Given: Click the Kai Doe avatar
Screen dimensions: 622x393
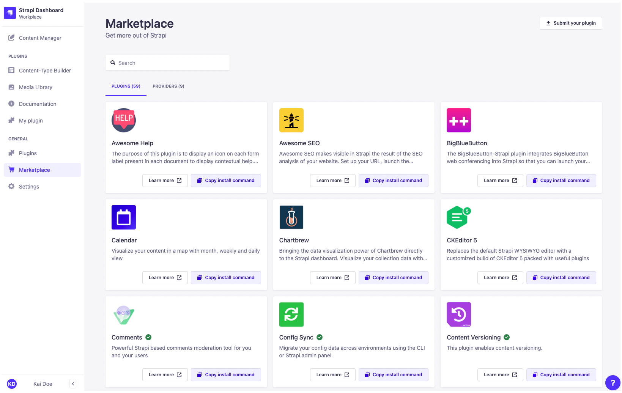Looking at the screenshot, I should 12,384.
